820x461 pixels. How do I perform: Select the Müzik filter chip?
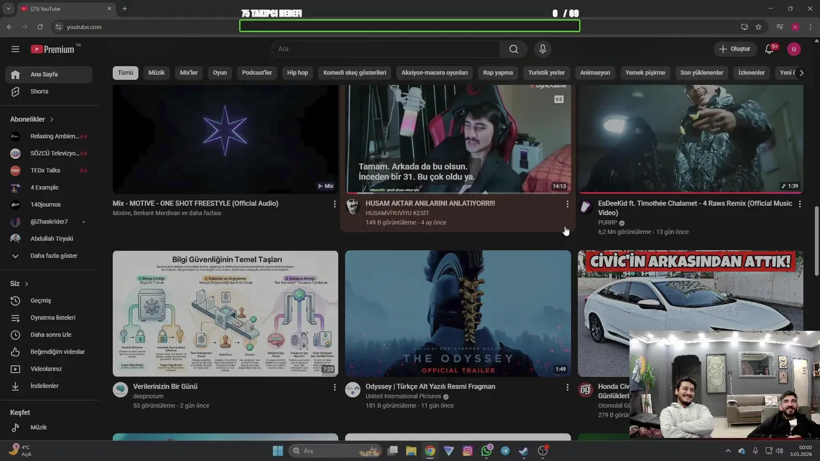click(x=156, y=73)
